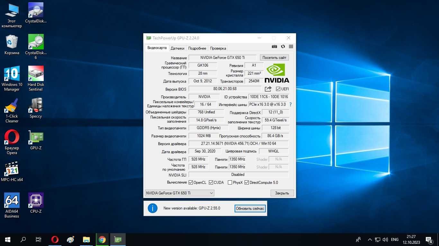This screenshot has width=439, height=246.
Task: Click the 'Посетить сайт' button
Action: tap(274, 58)
